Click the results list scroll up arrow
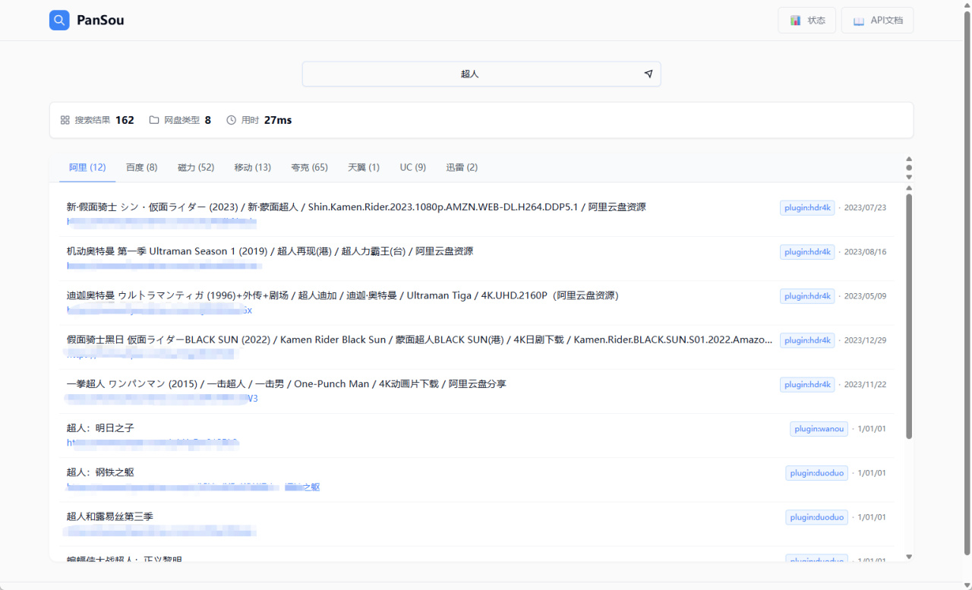This screenshot has width=972, height=590. 909,188
